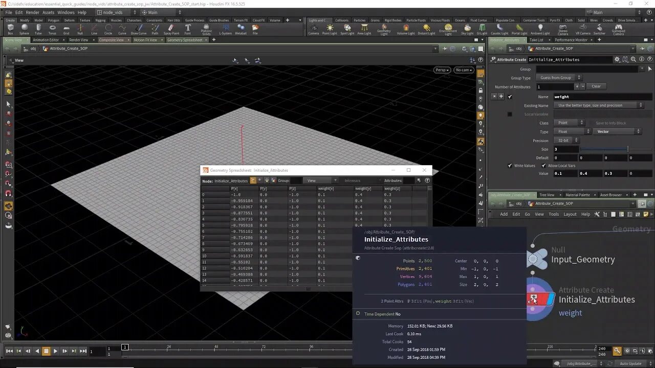Click the first Value field 0.1
The width and height of the screenshot is (655, 368).
566,173
